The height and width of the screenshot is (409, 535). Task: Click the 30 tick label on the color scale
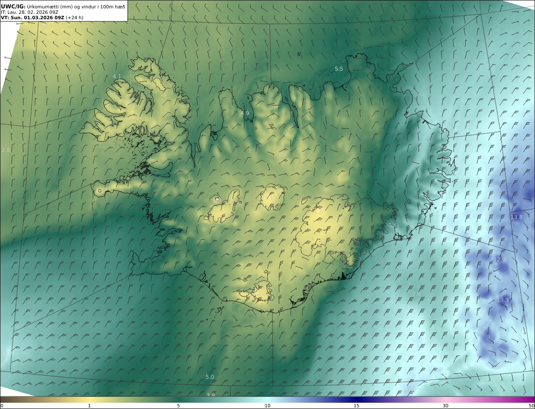446,406
